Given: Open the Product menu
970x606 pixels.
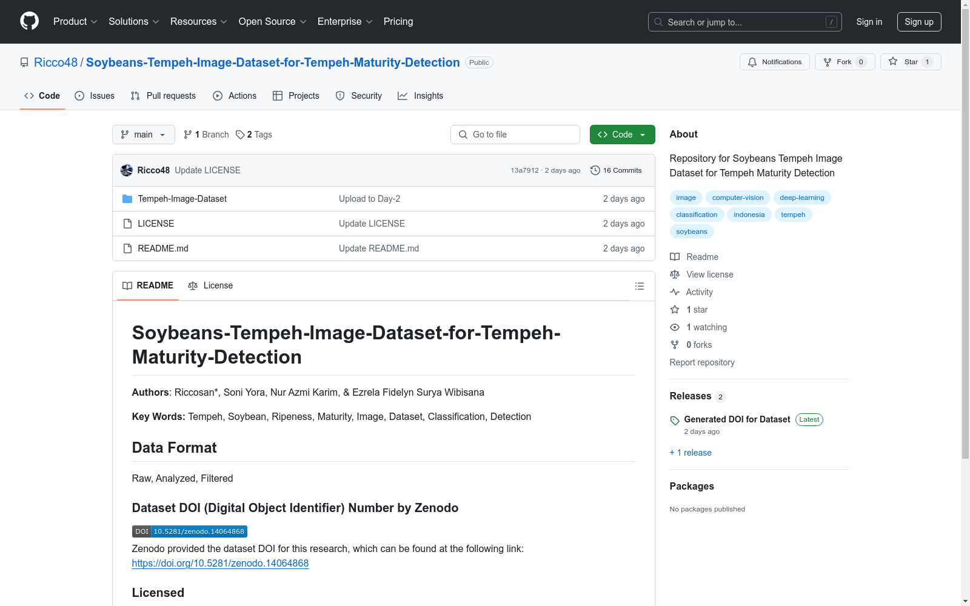Looking at the screenshot, I should click(x=75, y=21).
